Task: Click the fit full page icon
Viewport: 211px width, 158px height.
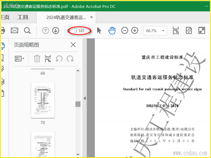Action: [x=189, y=31]
